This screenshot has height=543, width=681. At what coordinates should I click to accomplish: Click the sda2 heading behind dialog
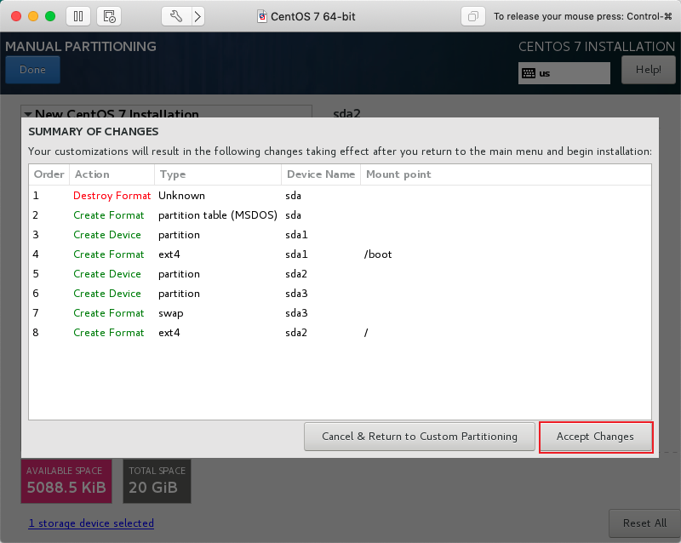346,113
